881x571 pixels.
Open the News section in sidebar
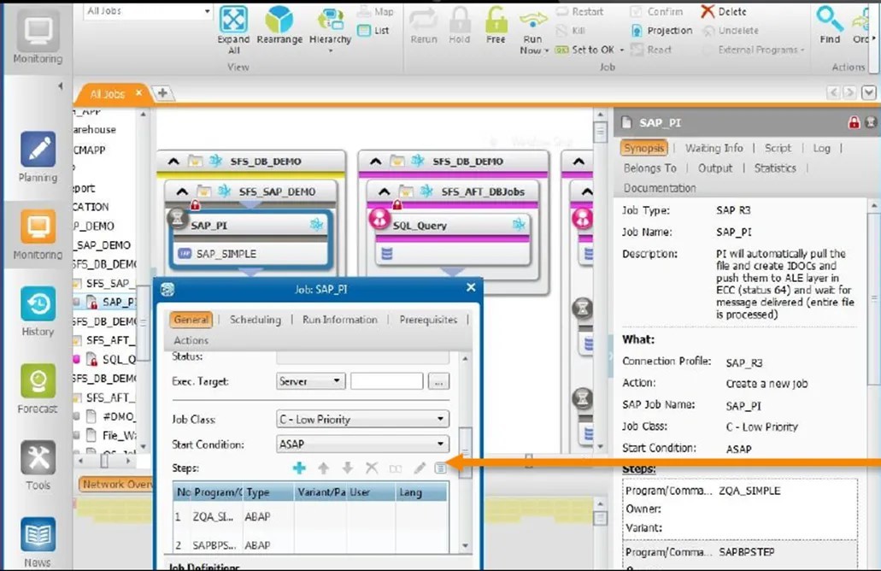tap(38, 542)
